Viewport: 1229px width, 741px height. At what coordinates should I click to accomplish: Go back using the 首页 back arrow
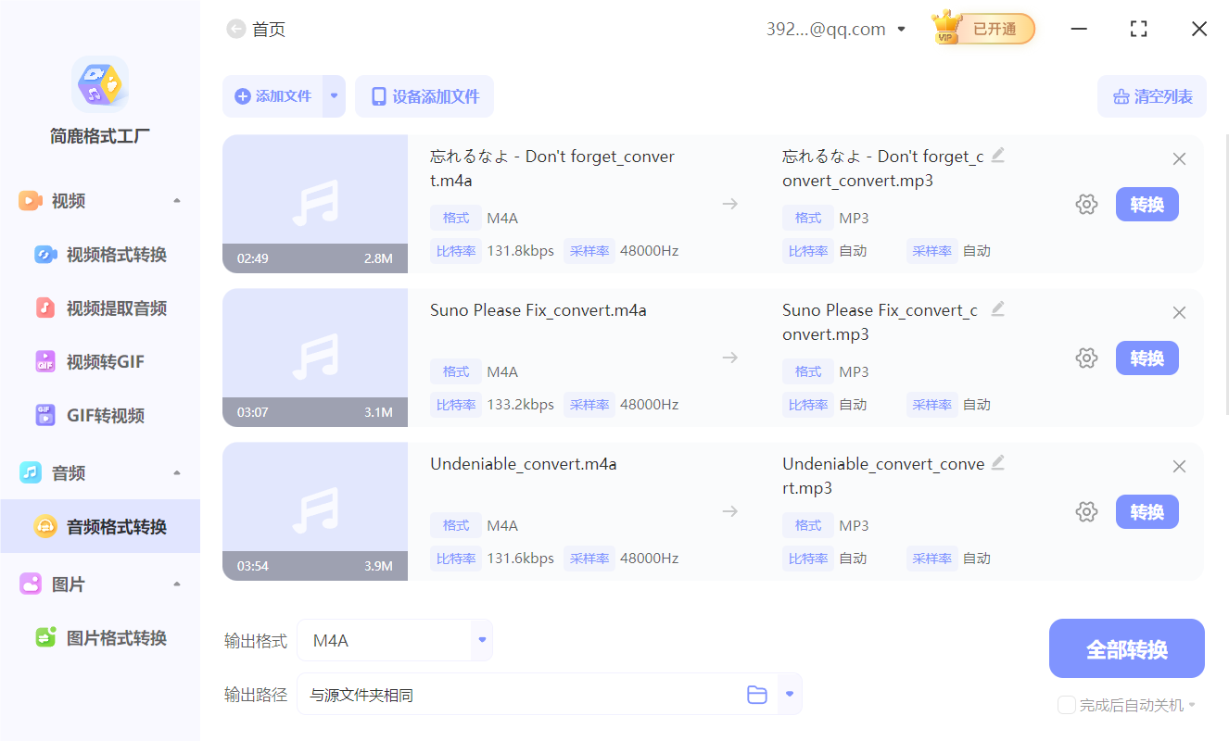coord(235,29)
